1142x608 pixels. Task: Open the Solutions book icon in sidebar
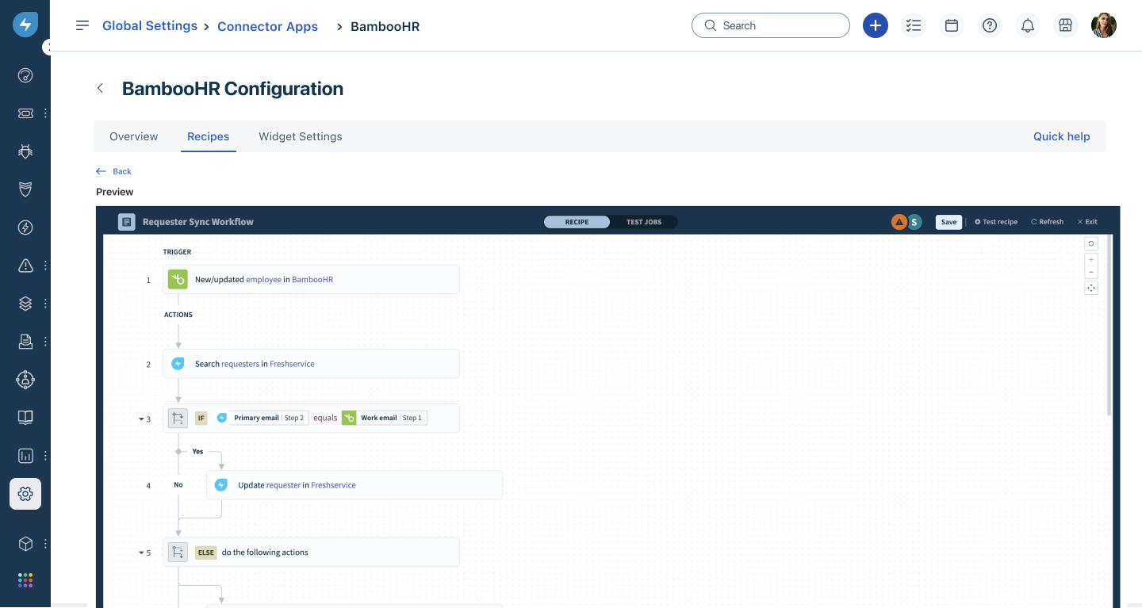click(25, 418)
